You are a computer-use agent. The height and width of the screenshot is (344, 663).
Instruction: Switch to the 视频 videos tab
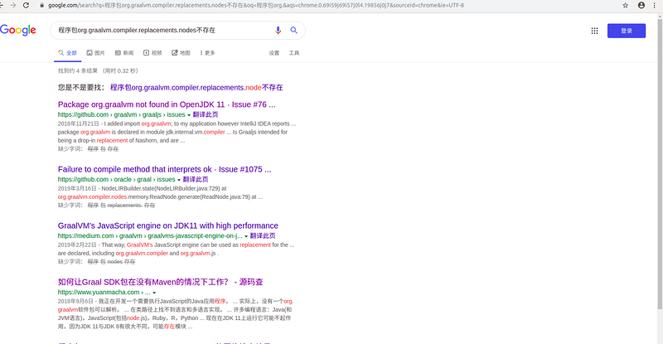pyautogui.click(x=152, y=53)
